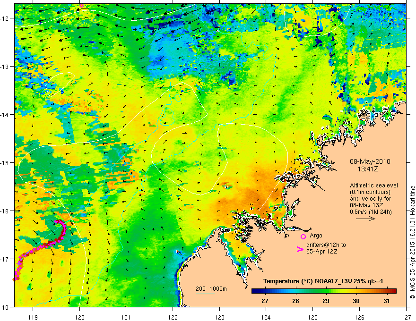
Task: Click the '08-May 13Z' text
Action: [366, 205]
